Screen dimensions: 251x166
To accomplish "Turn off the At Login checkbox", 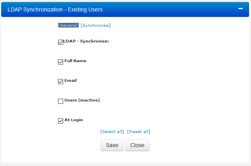I will click(60, 121).
